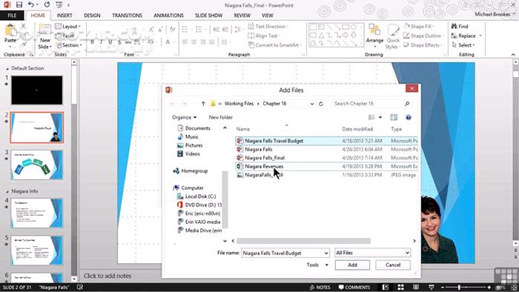Switch to the ANIMATIONS tab
Image resolution: width=519 pixels, height=292 pixels.
click(x=168, y=16)
